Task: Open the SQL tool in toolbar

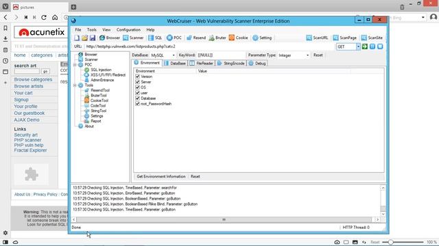Action: pyautogui.click(x=155, y=38)
